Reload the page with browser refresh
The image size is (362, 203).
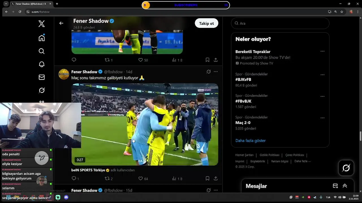coord(20,12)
